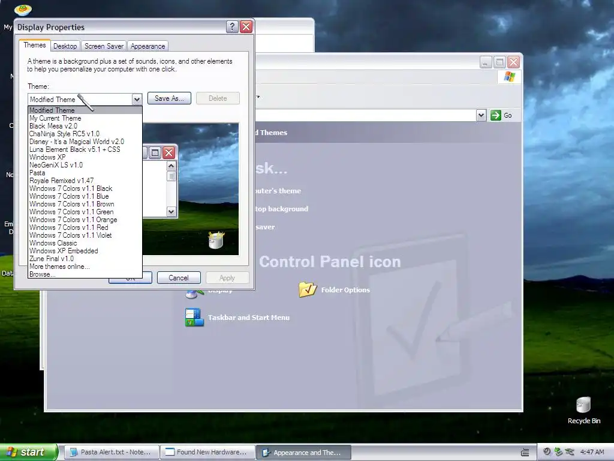Click the keyboard icon in the taskbar
Image resolution: width=614 pixels, height=461 pixels.
pos(525,453)
